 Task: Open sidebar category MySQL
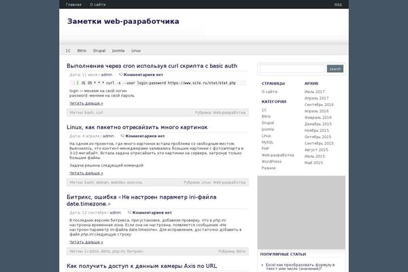tap(267, 142)
